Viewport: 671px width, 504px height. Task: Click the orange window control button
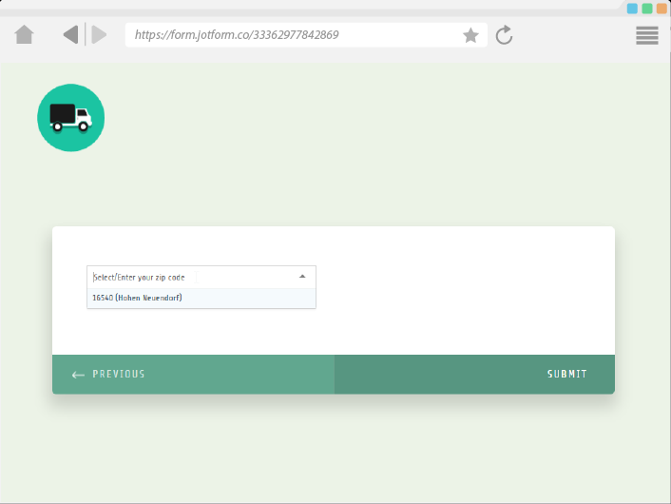click(661, 8)
